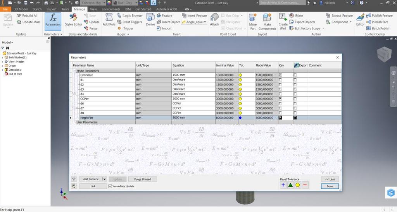This screenshot has height=212, width=397.
Task: Click the HeightPier blue tolerance dot
Action: pyautogui.click(x=240, y=118)
